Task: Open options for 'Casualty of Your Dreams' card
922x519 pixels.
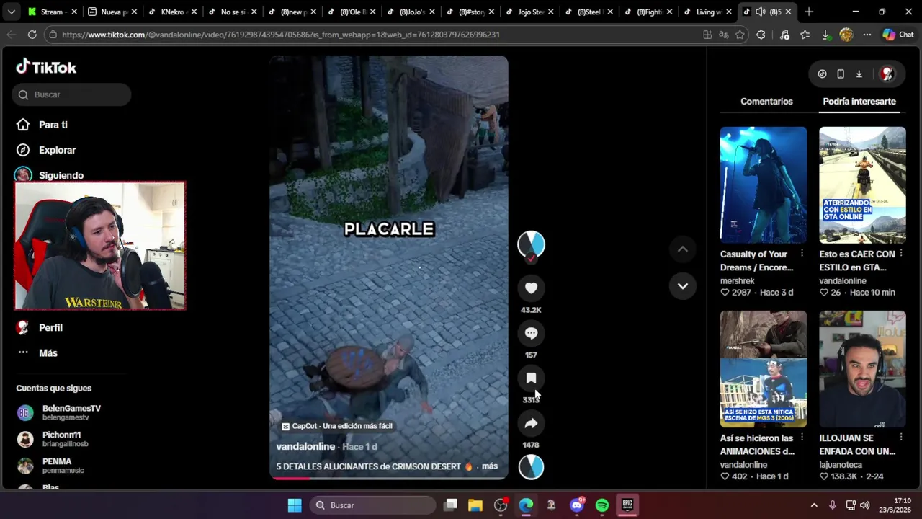Action: click(802, 254)
